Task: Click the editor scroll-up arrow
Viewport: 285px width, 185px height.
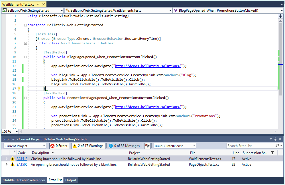Action: (280, 21)
